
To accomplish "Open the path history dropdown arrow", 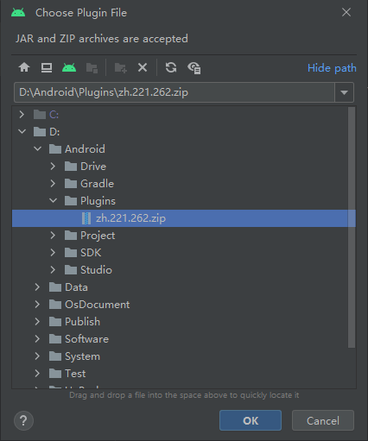I will pos(344,92).
